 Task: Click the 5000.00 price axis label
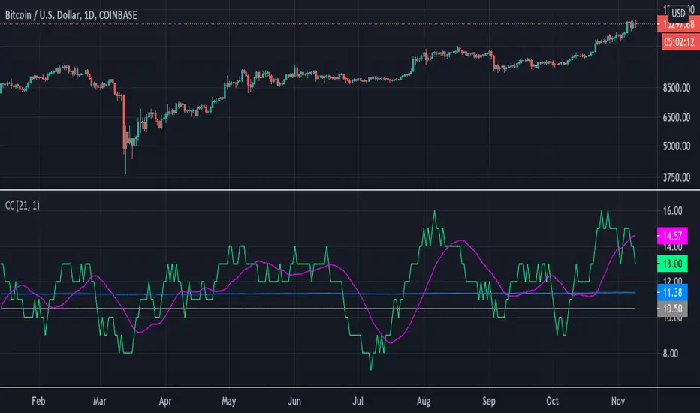[x=676, y=146]
